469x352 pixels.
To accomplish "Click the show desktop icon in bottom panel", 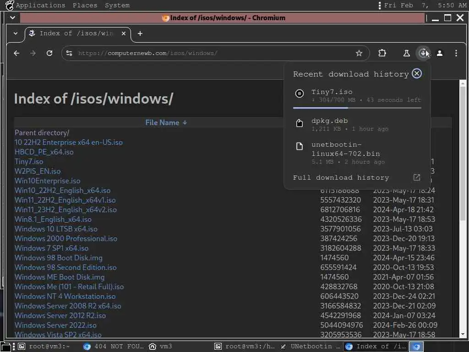I will pyautogui.click(x=6, y=346).
